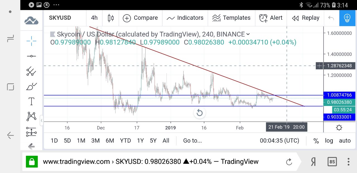Tap Android home square button

pyautogui.click(x=10, y=87)
